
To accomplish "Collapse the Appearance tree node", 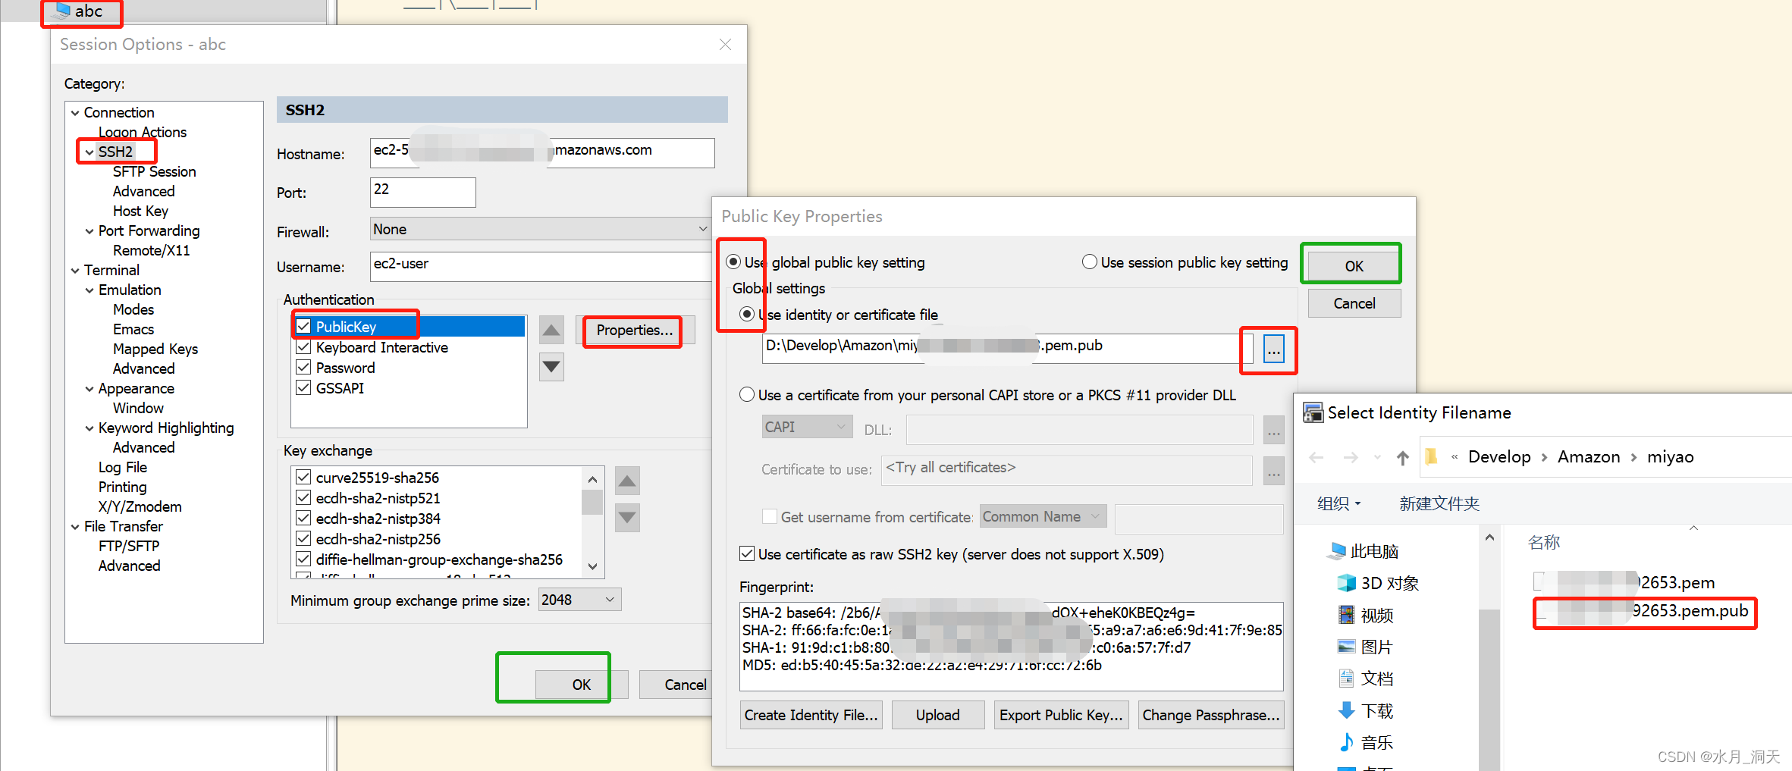I will pyautogui.click(x=89, y=389).
